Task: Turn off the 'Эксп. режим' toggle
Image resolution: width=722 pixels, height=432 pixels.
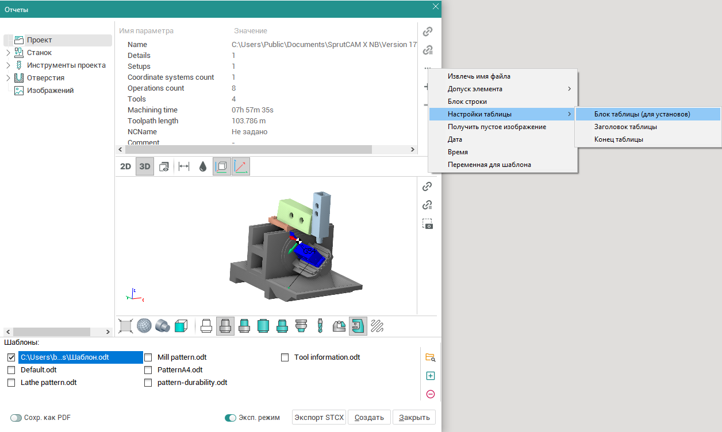Action: (231, 418)
